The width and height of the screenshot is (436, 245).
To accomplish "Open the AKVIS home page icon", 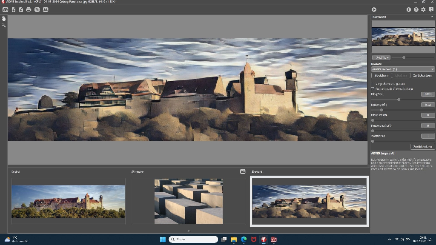I will 5,10.
